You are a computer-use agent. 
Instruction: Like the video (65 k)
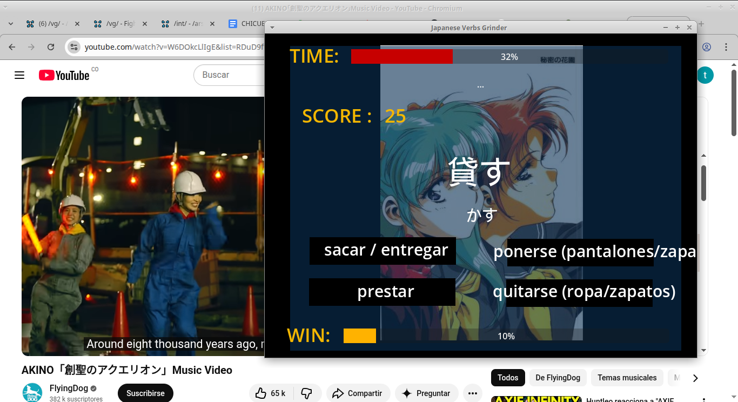pos(270,393)
